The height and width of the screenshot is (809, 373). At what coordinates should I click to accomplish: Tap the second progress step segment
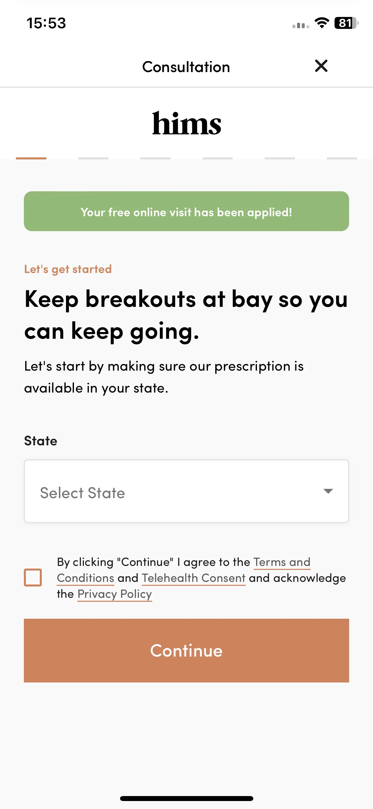[93, 158]
